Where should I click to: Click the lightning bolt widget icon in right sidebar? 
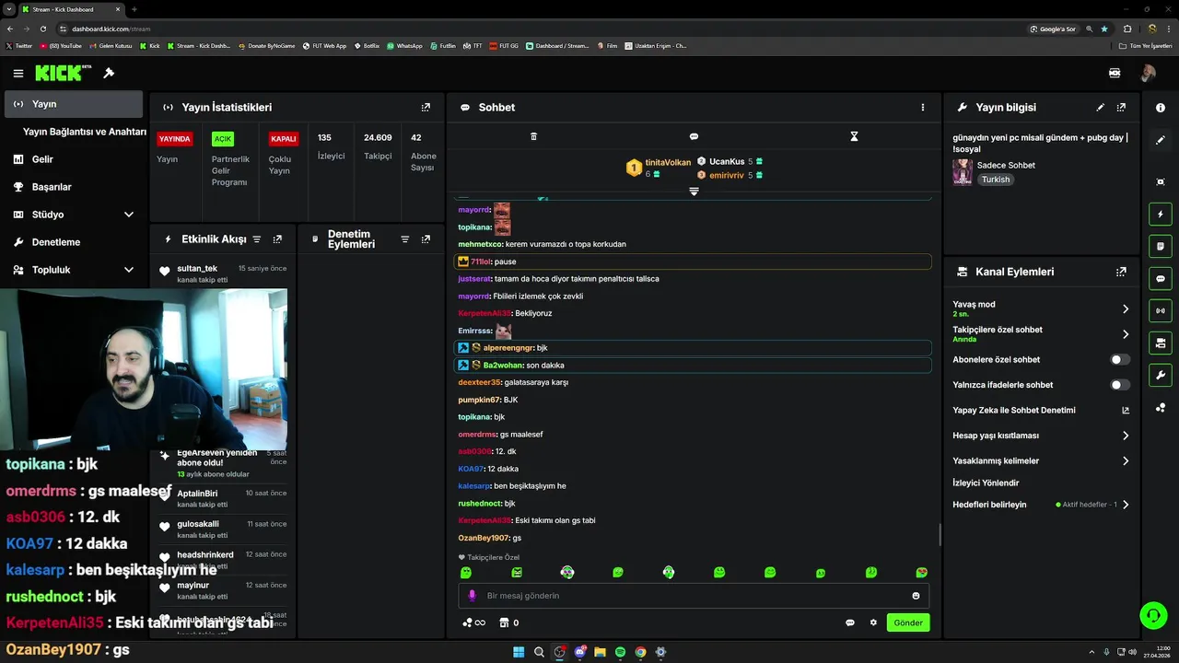(1160, 215)
